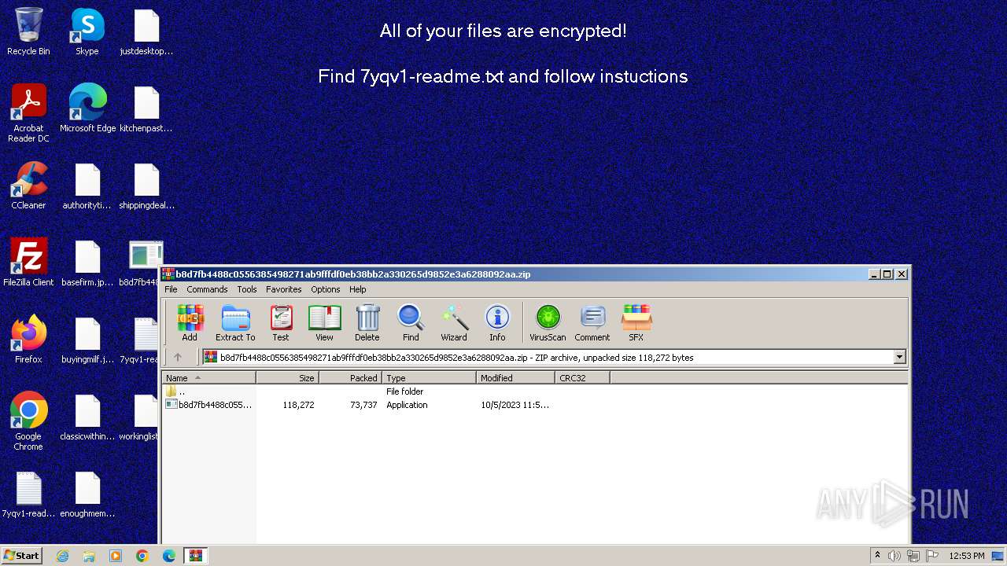The width and height of the screenshot is (1007, 566).
Task: Click the 118,272 size cell
Action: [298, 405]
